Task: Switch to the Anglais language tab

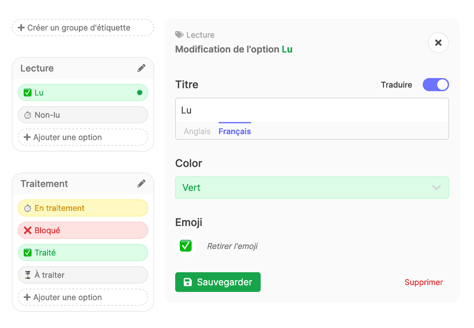Action: (x=197, y=131)
